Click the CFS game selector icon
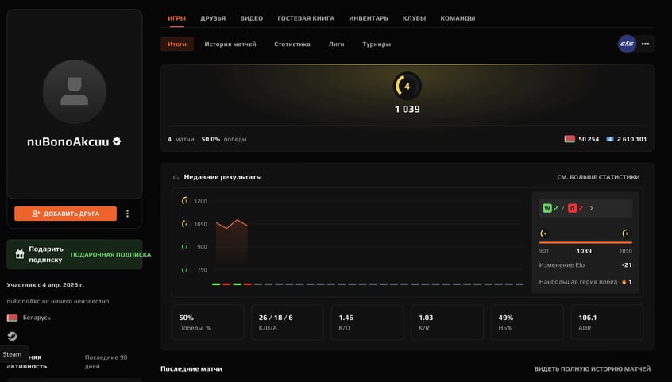This screenshot has width=672, height=382. pyautogui.click(x=627, y=44)
